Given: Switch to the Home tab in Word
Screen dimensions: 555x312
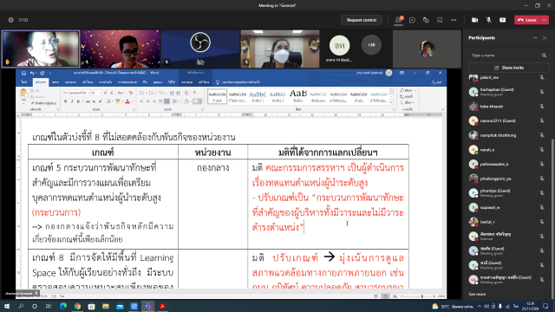Looking at the screenshot, I should (41, 82).
